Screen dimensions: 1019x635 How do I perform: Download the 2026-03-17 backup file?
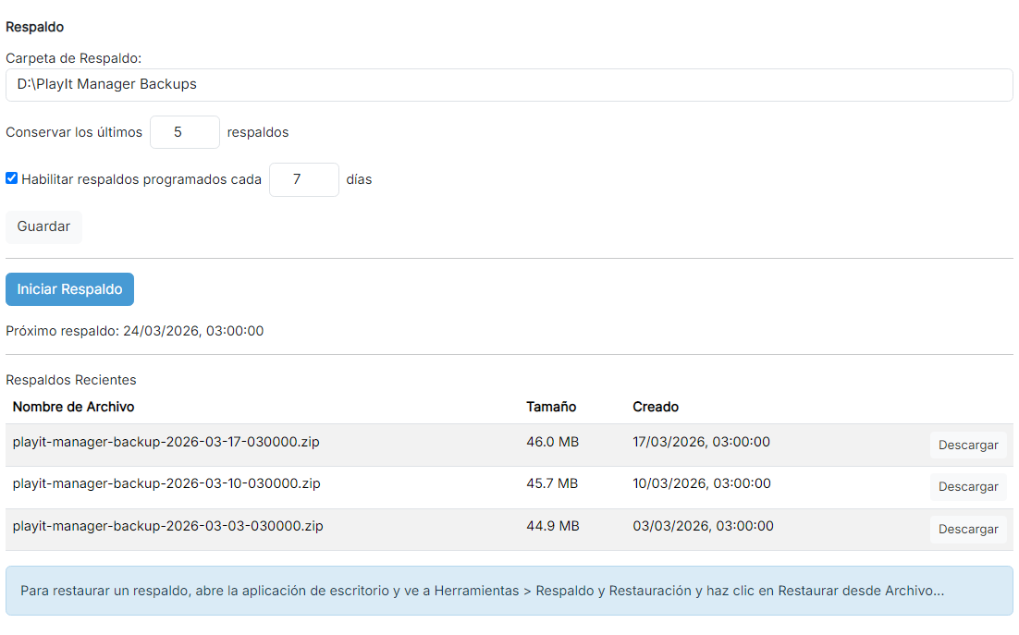pyautogui.click(x=967, y=446)
